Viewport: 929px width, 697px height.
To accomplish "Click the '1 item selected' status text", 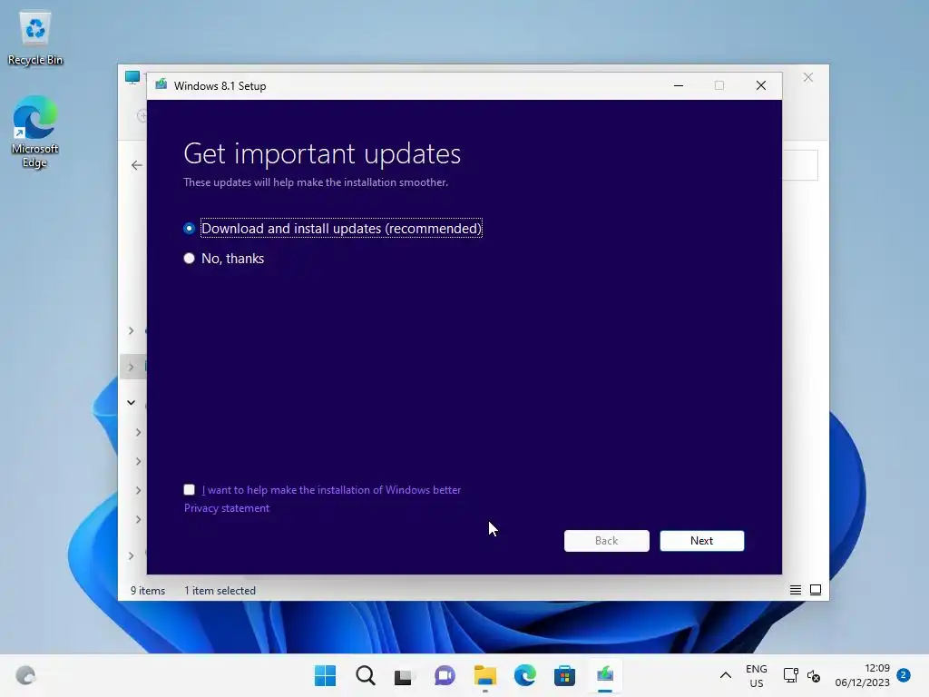I will [220, 590].
